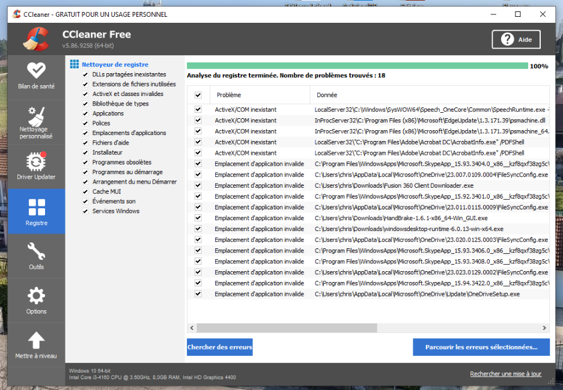Screen dimensions: 563x390
Task: Uncheck Programmes au démarrage
Action: (x=85, y=172)
